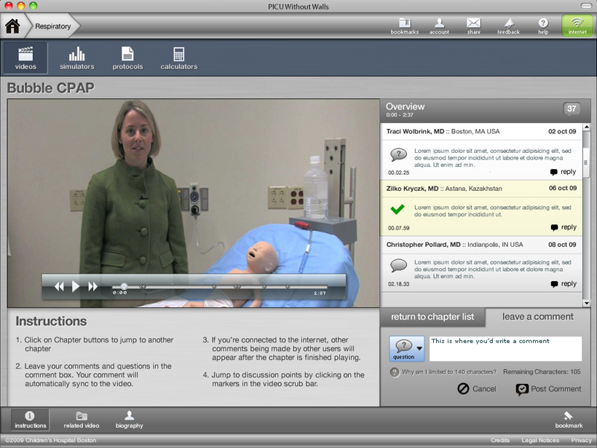Select 'Christopher Pollard, MD' comment header
597x448 pixels.
(481, 245)
